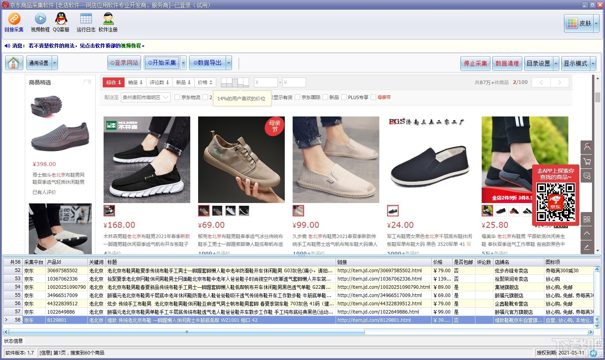
Task: Select table row with 产品Id 8129801
Action: pyautogui.click(x=299, y=320)
